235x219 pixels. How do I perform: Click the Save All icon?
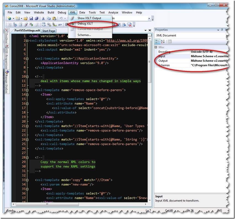click(36, 19)
